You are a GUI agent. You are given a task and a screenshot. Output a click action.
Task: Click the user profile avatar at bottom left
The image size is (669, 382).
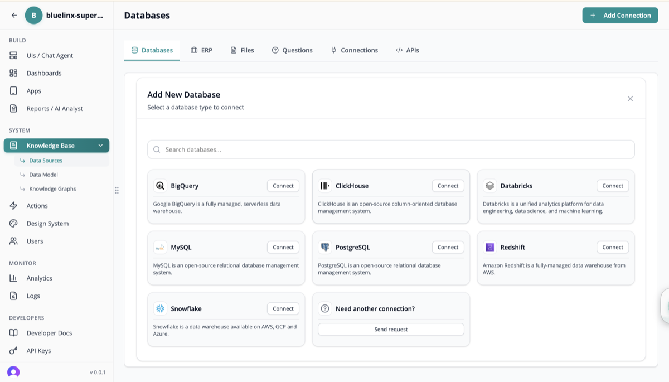[13, 372]
